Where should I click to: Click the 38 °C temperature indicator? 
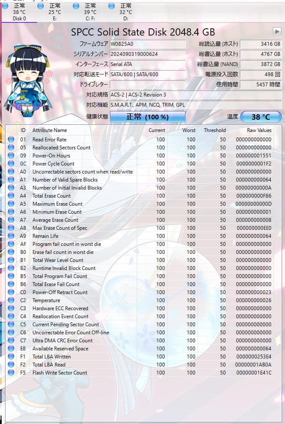[261, 117]
